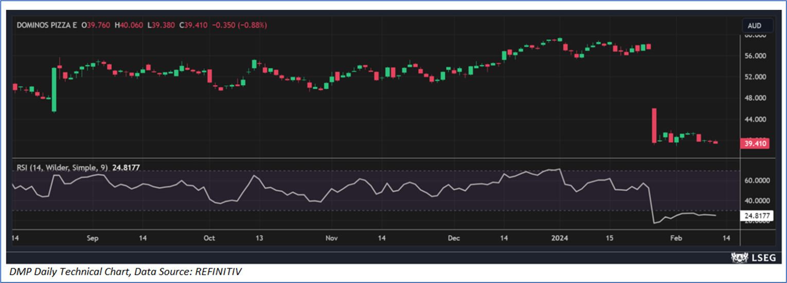The width and height of the screenshot is (787, 283).
Task: Click the 15 date axis label
Action: click(610, 238)
